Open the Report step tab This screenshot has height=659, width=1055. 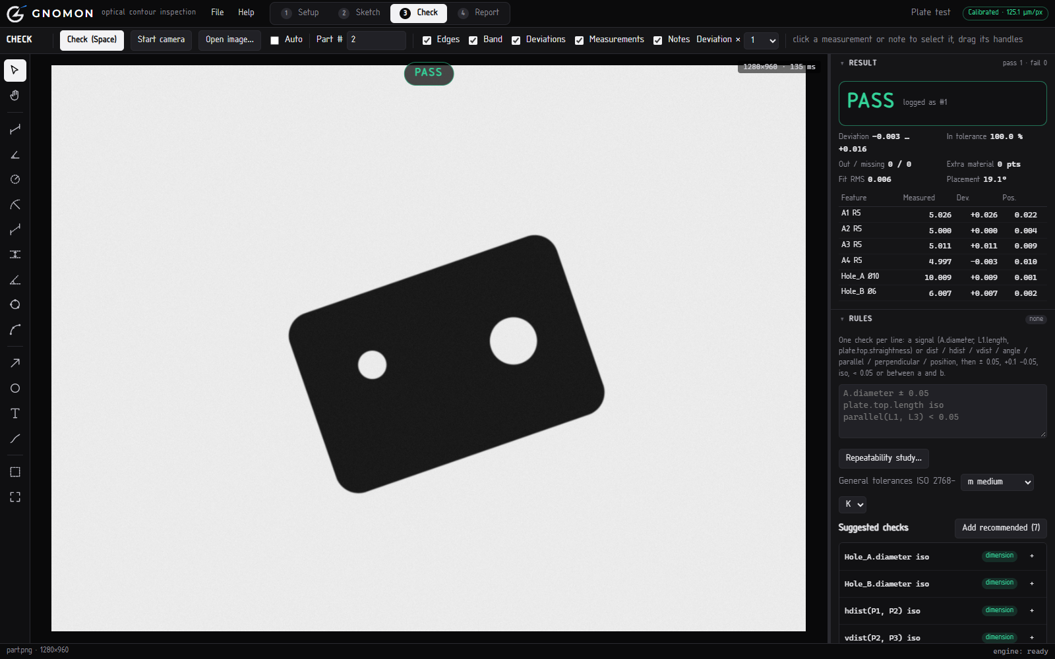[x=479, y=13]
